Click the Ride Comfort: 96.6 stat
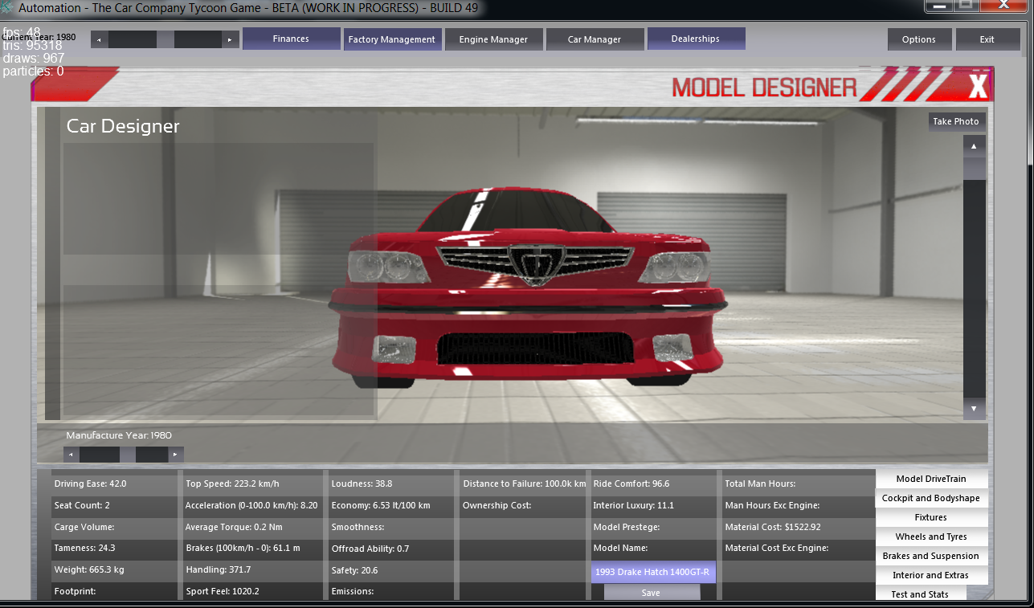 click(x=631, y=484)
